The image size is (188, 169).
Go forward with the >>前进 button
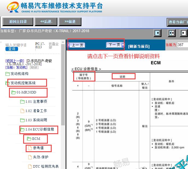pos(70,22)
